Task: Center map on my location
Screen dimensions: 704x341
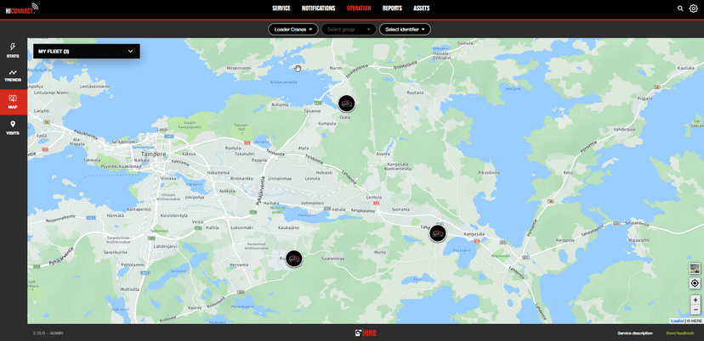Action: 695,283
